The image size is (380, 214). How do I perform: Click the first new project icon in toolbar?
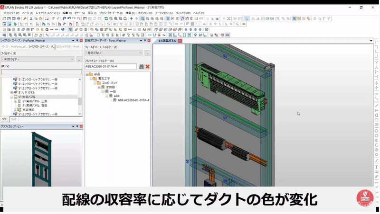coord(4,18)
